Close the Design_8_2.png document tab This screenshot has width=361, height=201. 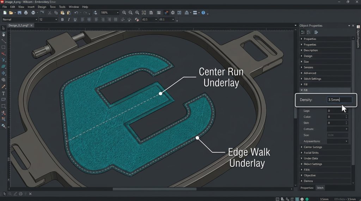point(31,25)
